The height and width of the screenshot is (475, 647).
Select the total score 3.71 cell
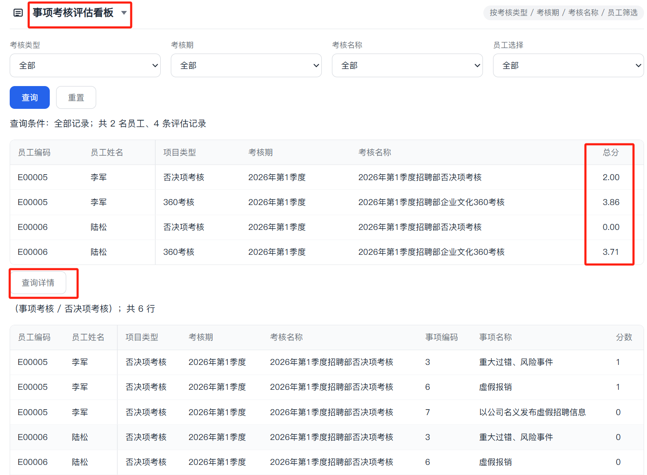pyautogui.click(x=611, y=252)
